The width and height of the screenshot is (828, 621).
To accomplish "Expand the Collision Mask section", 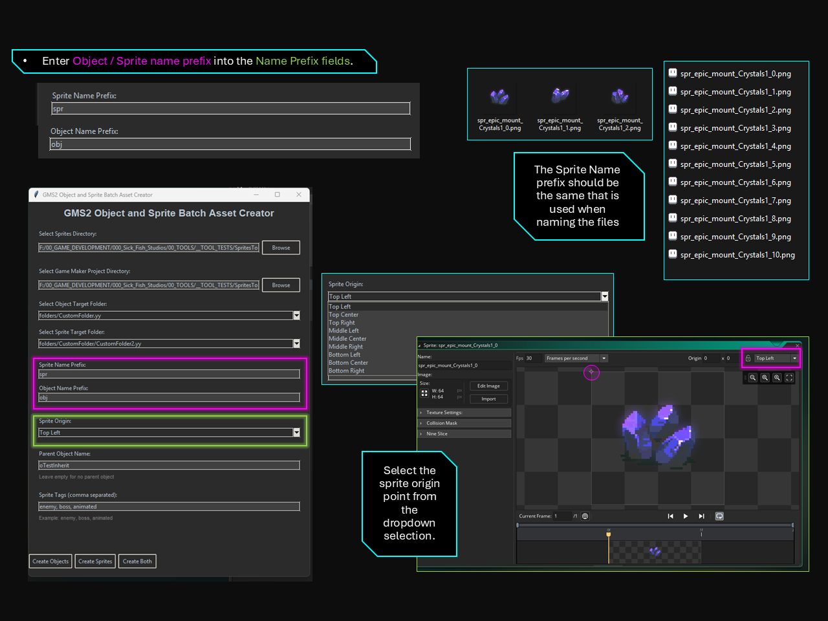I will (465, 423).
